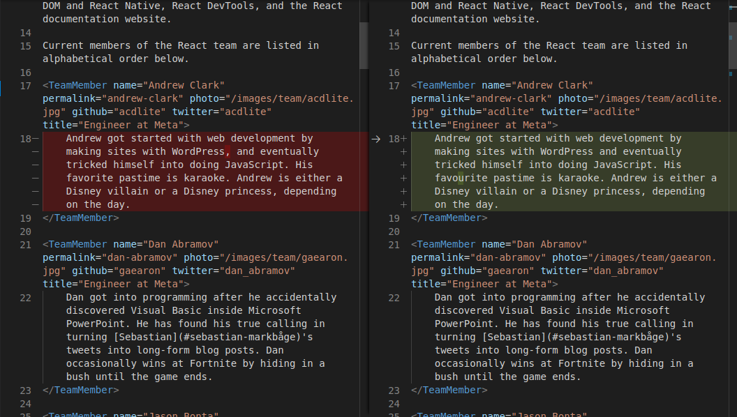The image size is (737, 417).
Task: Click permalink="dan-abramov" in the modified pane
Action: (x=479, y=257)
